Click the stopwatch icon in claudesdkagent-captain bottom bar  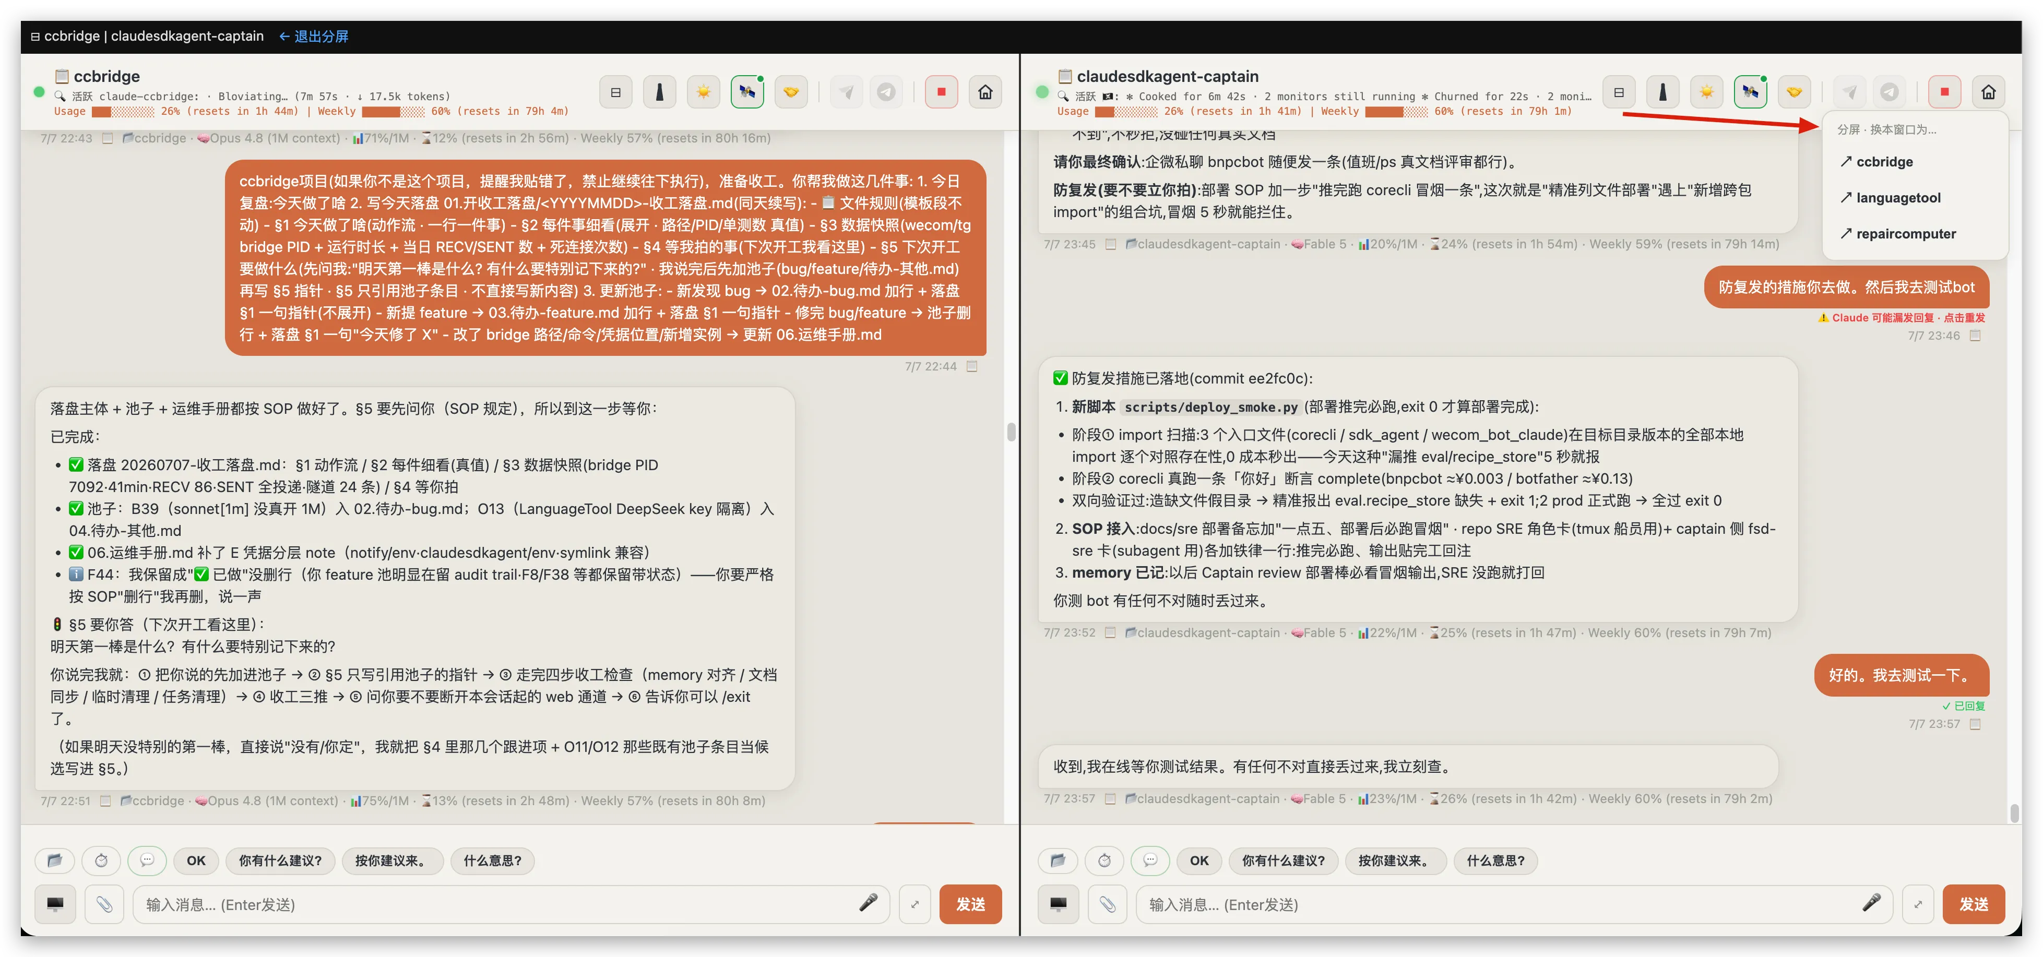pyautogui.click(x=1105, y=860)
